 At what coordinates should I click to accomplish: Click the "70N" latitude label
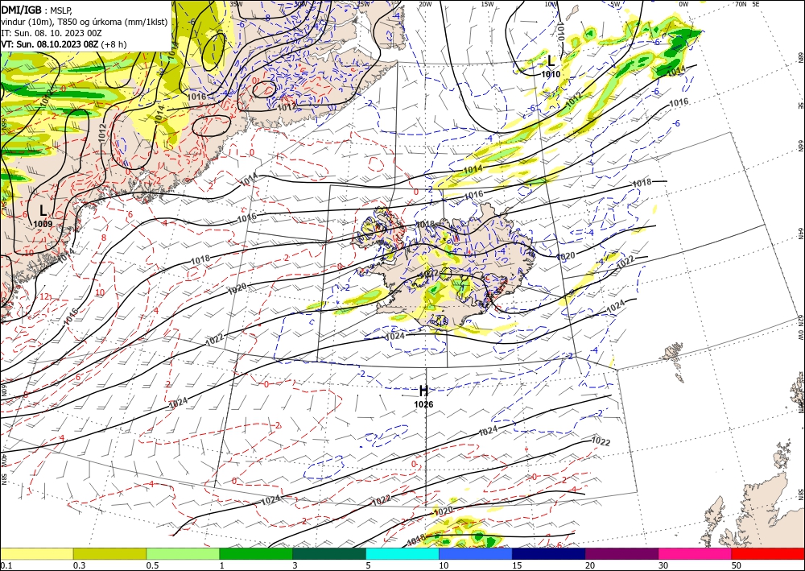point(741,4)
